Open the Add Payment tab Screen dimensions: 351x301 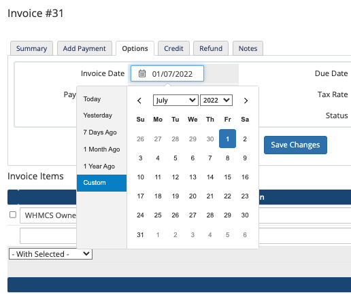pos(84,48)
